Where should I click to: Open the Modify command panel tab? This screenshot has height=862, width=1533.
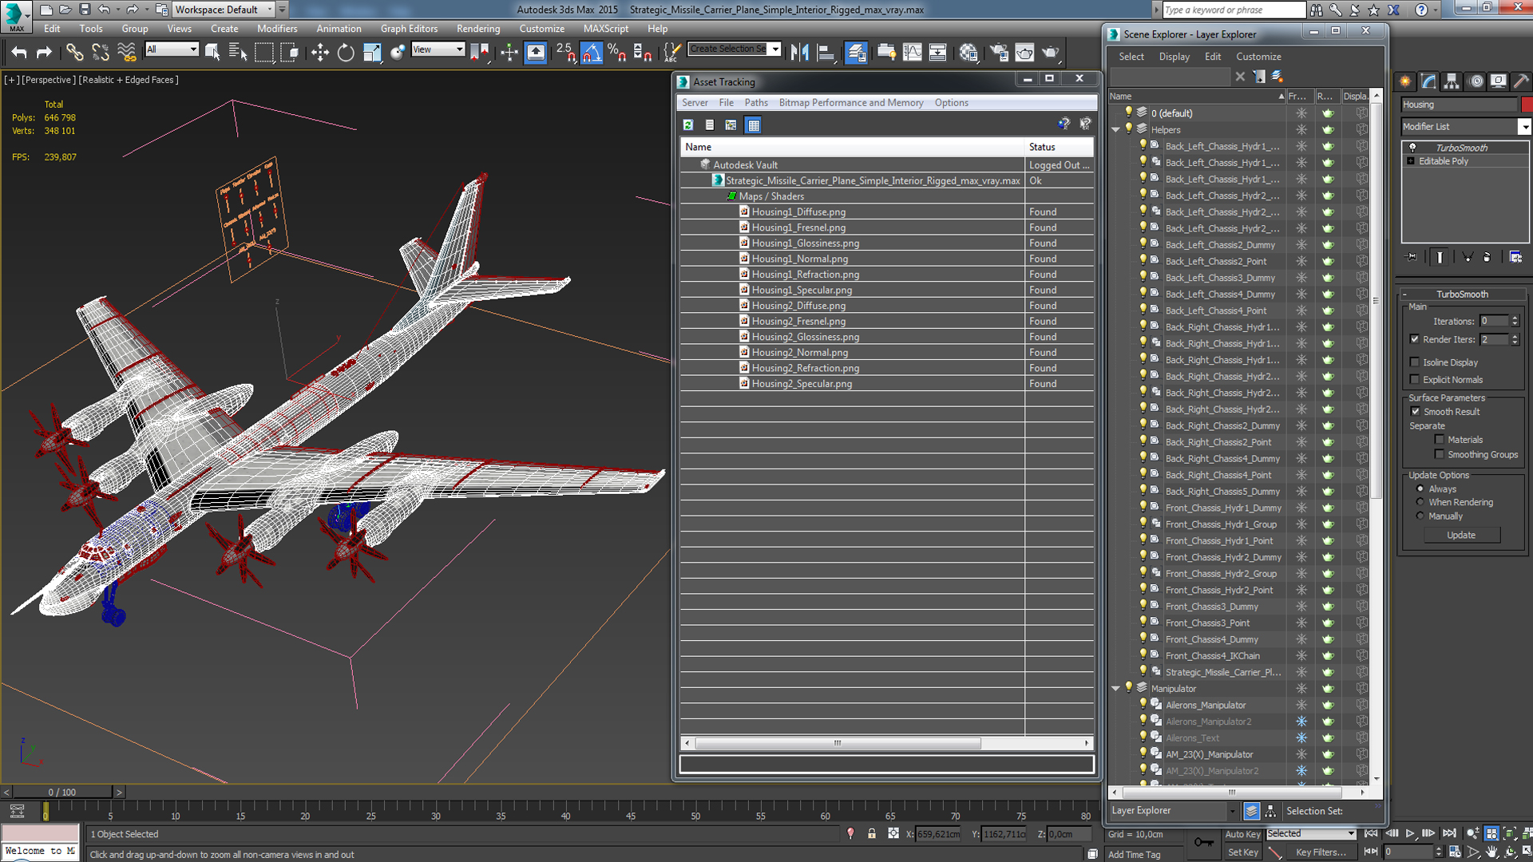point(1428,81)
